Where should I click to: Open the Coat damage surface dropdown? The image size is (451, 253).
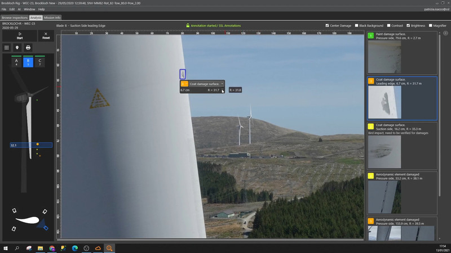pos(222,84)
